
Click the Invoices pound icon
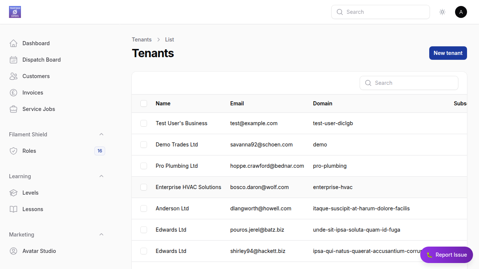click(x=13, y=92)
